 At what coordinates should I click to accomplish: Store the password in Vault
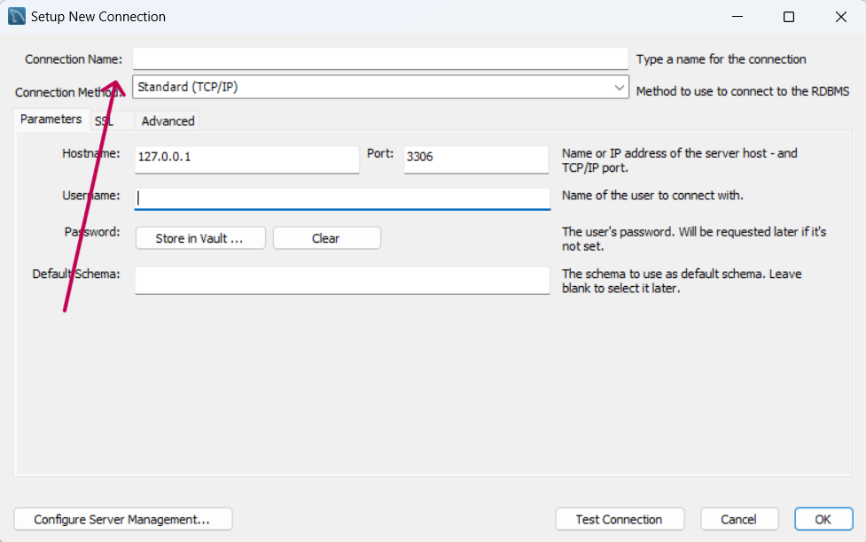[x=200, y=238]
